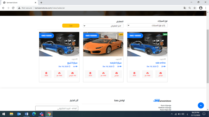Open the Windows Start menu
This screenshot has height=117, width=209.
coord(4,114)
